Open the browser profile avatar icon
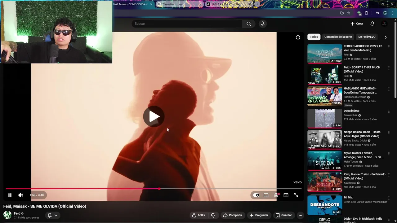 (385, 13)
